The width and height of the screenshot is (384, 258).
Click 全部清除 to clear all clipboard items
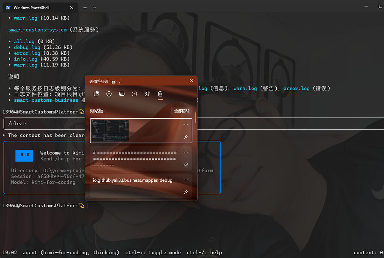pyautogui.click(x=182, y=111)
